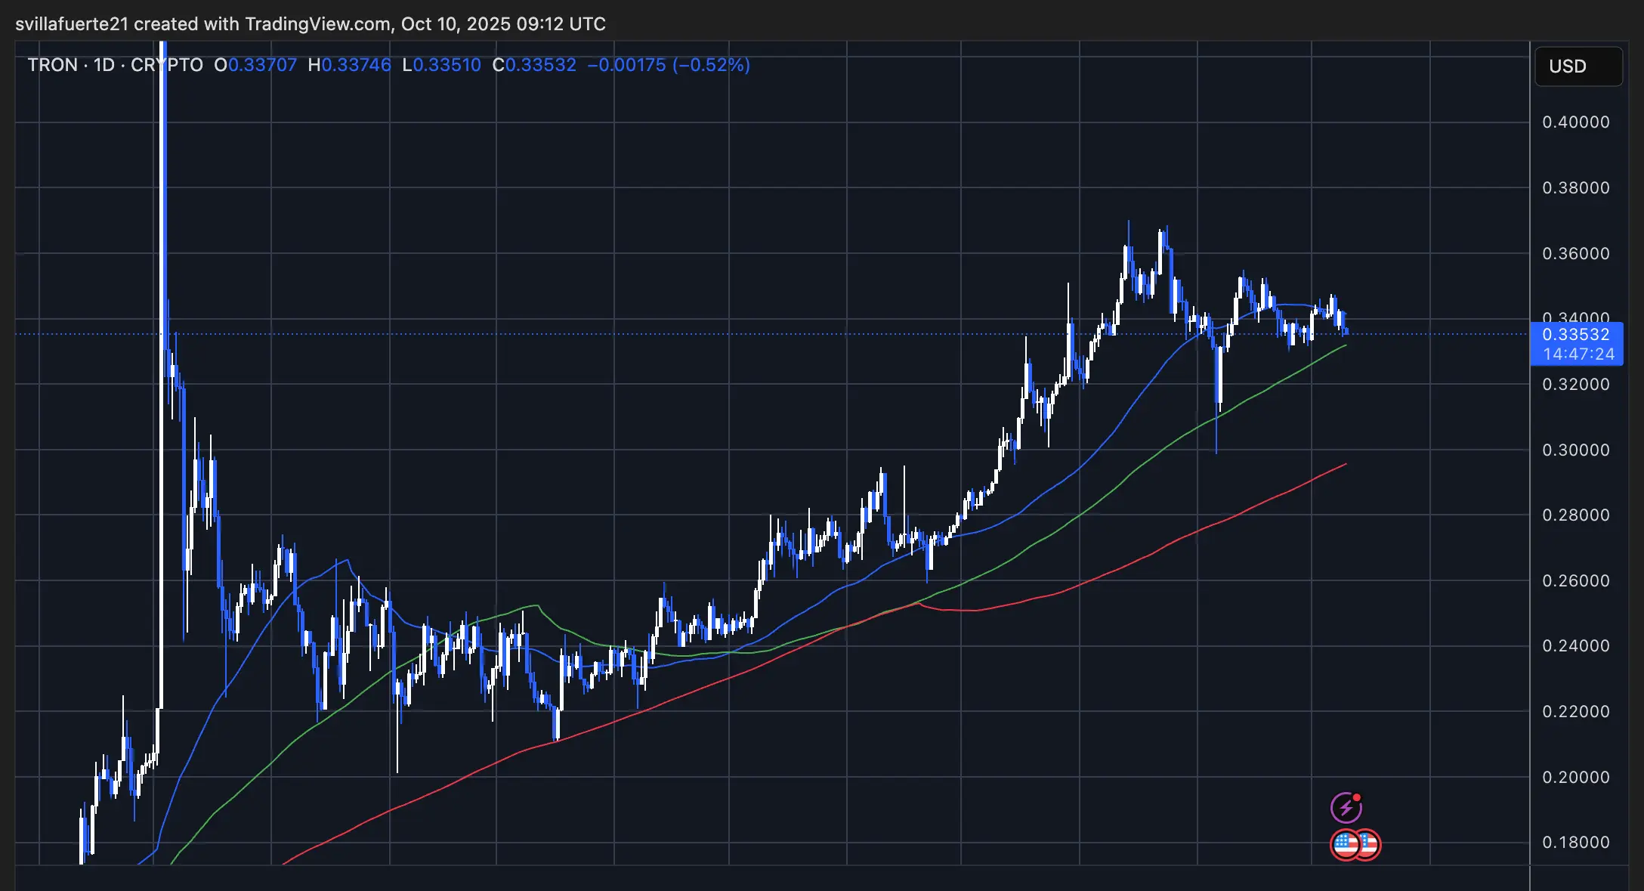Click the low value 0.33510

pos(447,65)
